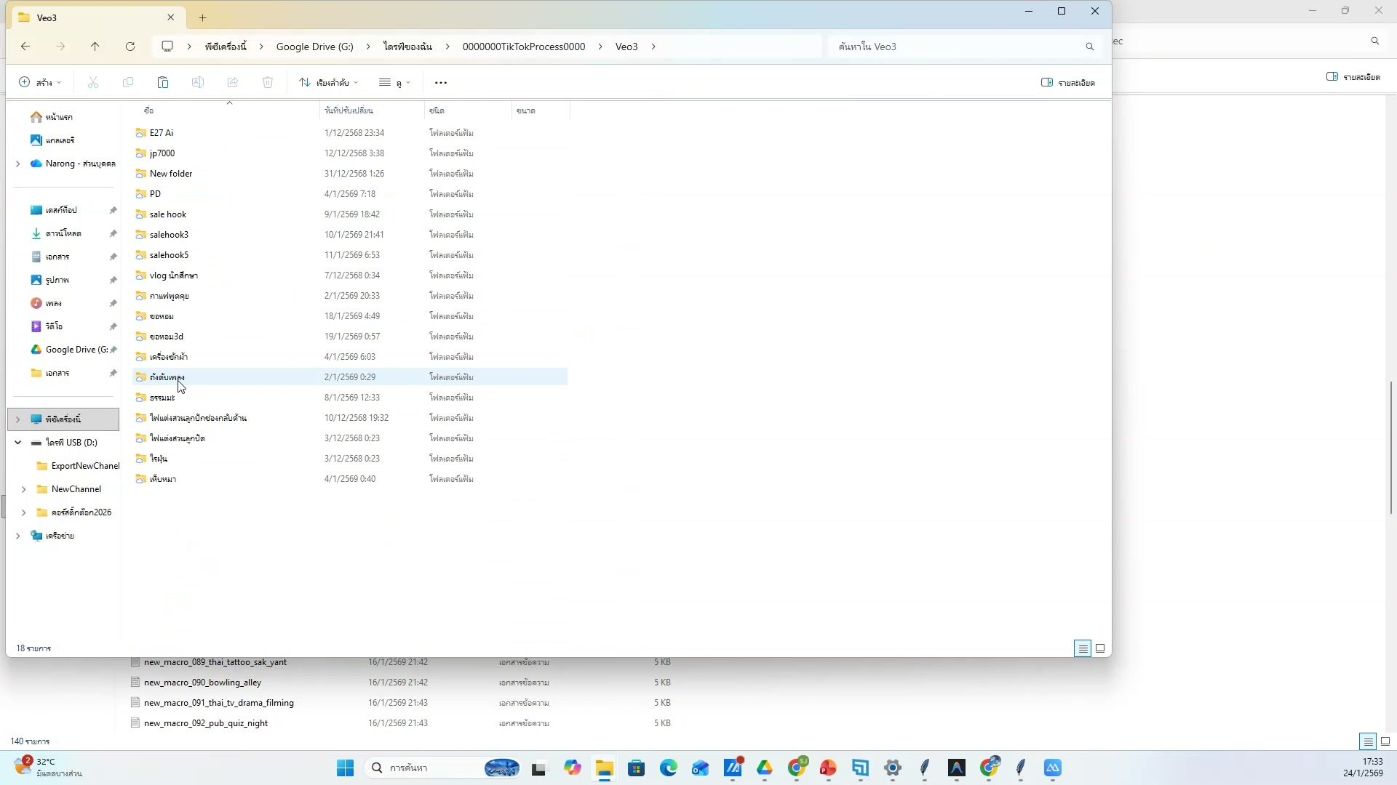Expand the NewChannel tree node
1397x785 pixels.
pyautogui.click(x=23, y=489)
